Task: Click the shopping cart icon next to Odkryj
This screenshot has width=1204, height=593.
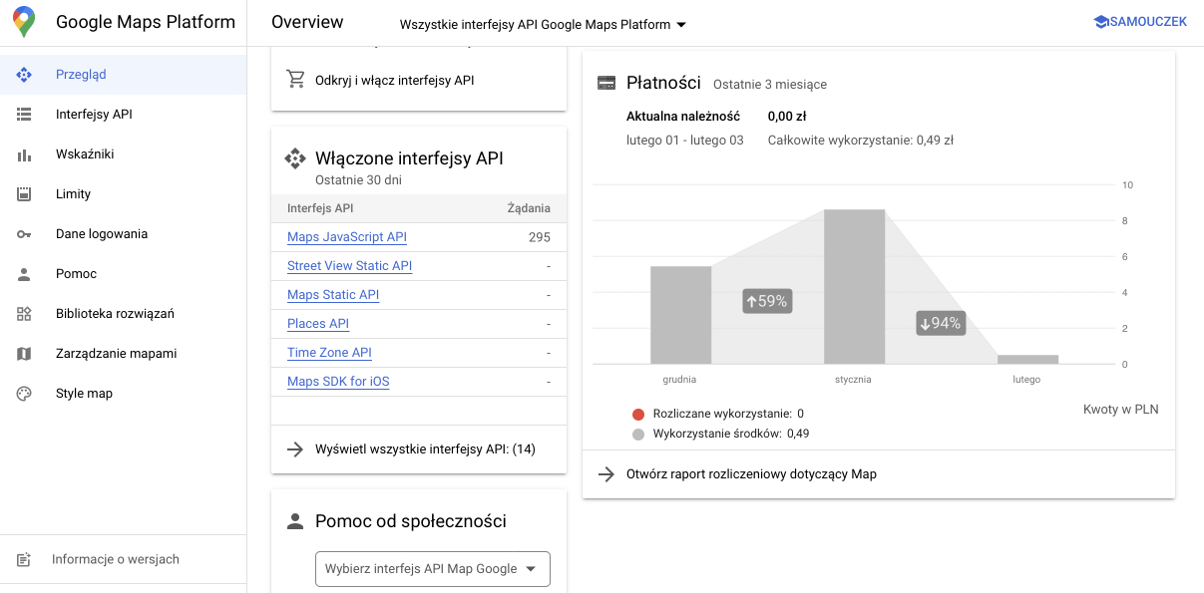Action: 295,77
